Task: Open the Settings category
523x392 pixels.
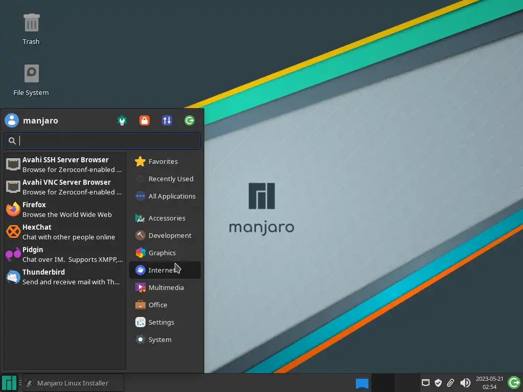Action: click(x=165, y=322)
